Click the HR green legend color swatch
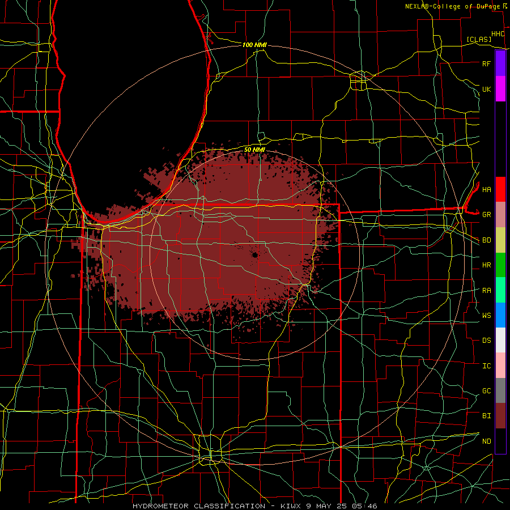510x510 pixels. [500, 265]
